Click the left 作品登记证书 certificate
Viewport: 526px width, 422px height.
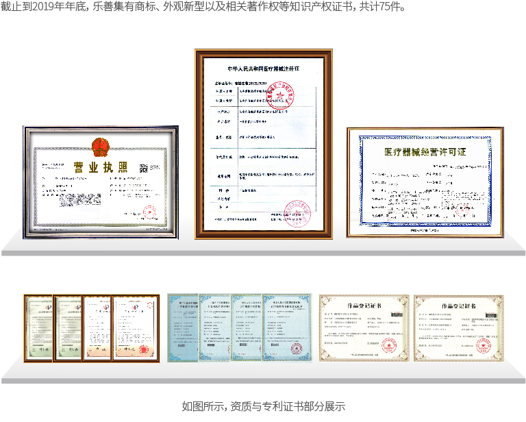click(364, 328)
